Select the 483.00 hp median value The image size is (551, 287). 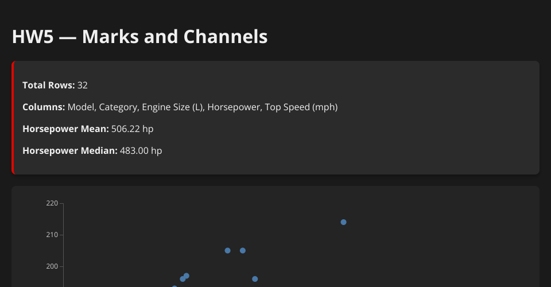(141, 151)
